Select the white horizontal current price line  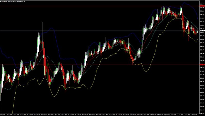100,31
